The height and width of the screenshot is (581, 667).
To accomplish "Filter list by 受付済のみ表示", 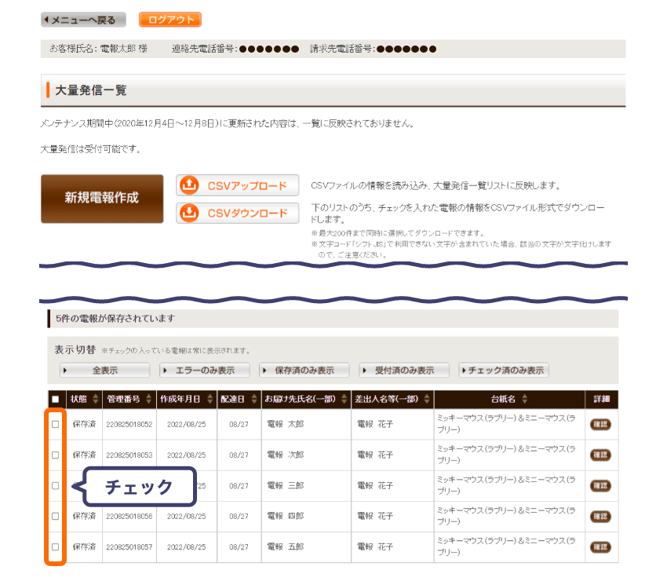I will [x=404, y=371].
